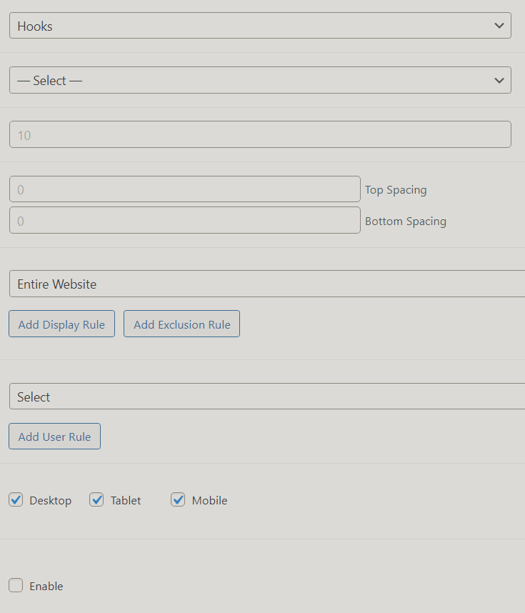This screenshot has width=525, height=613.
Task: Uncheck the Mobile checkbox
Action: click(178, 499)
